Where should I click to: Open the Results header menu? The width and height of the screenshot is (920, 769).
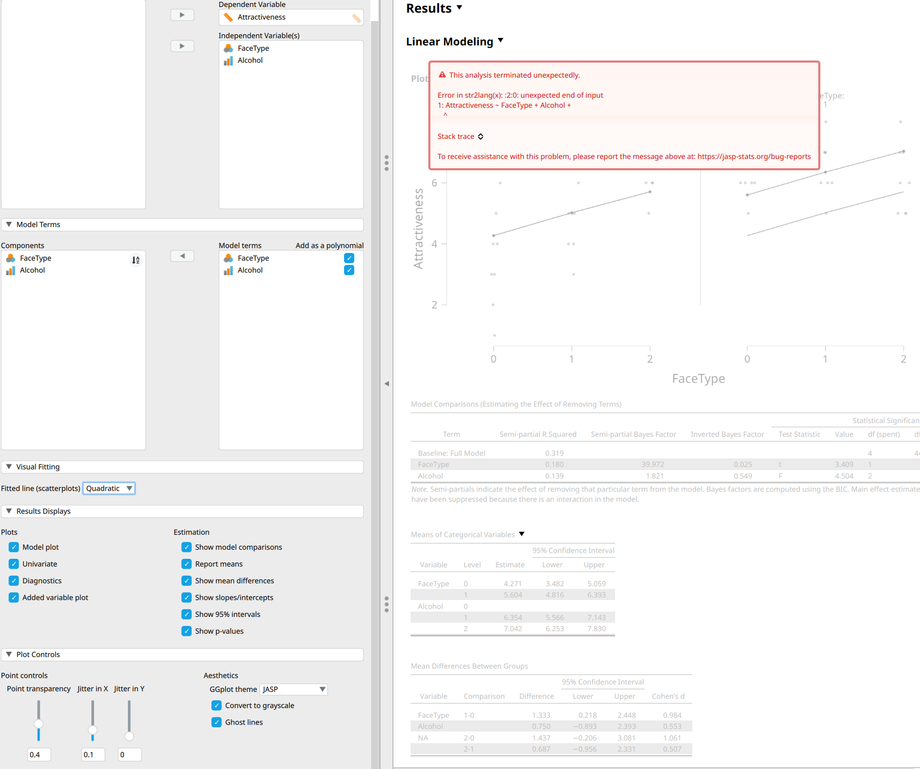[x=459, y=8]
